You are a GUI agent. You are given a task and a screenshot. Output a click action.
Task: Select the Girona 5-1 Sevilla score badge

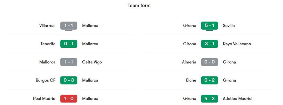pyautogui.click(x=209, y=26)
